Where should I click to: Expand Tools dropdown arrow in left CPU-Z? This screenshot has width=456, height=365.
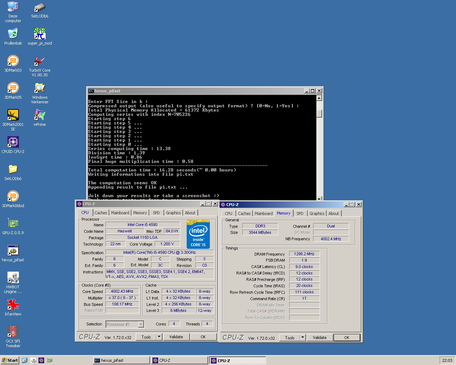(159, 337)
